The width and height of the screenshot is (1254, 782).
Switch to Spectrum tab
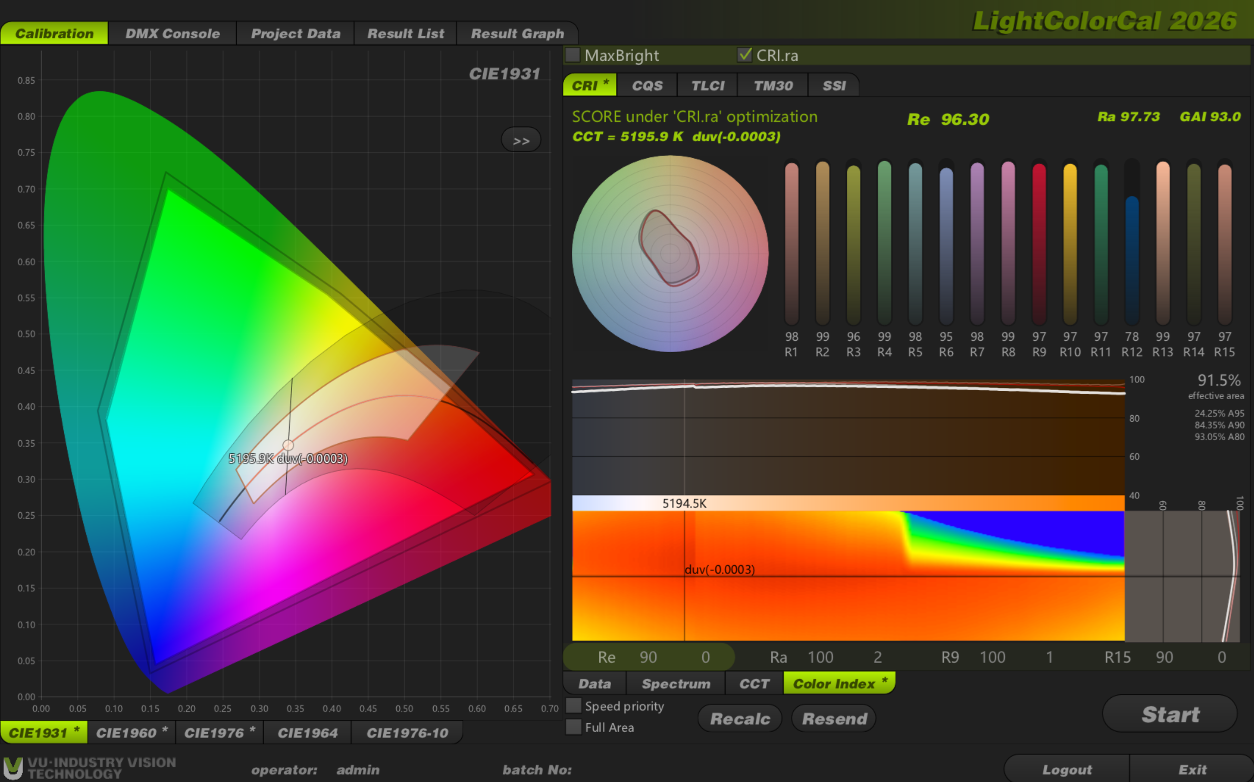(676, 683)
